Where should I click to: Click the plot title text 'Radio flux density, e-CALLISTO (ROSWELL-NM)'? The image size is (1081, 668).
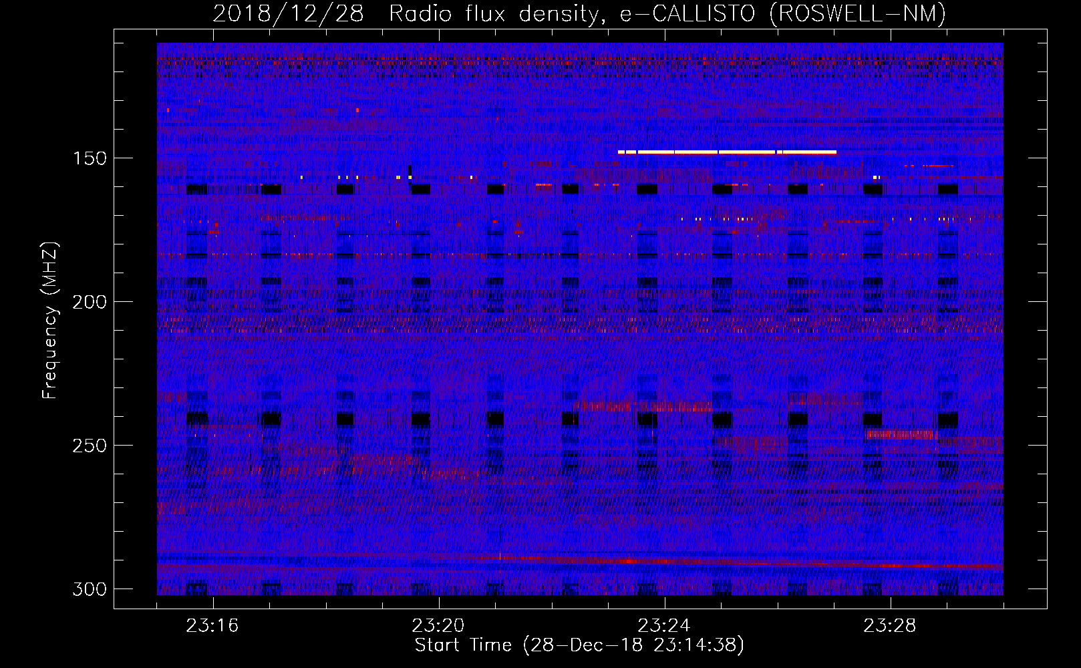[x=667, y=13]
